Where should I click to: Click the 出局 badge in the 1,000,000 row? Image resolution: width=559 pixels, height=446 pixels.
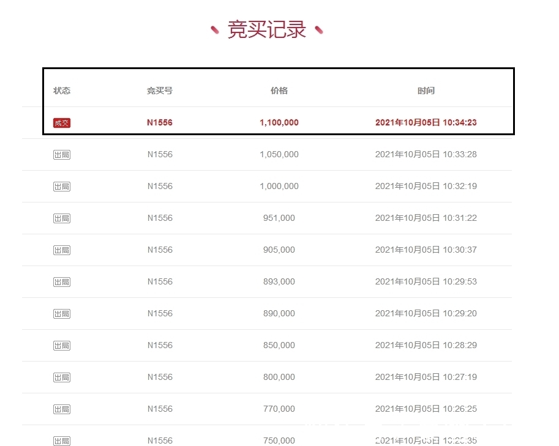point(62,187)
